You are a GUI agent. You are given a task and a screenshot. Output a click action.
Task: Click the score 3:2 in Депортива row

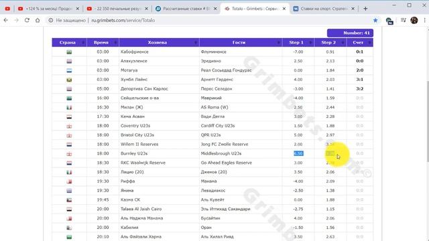(360, 89)
